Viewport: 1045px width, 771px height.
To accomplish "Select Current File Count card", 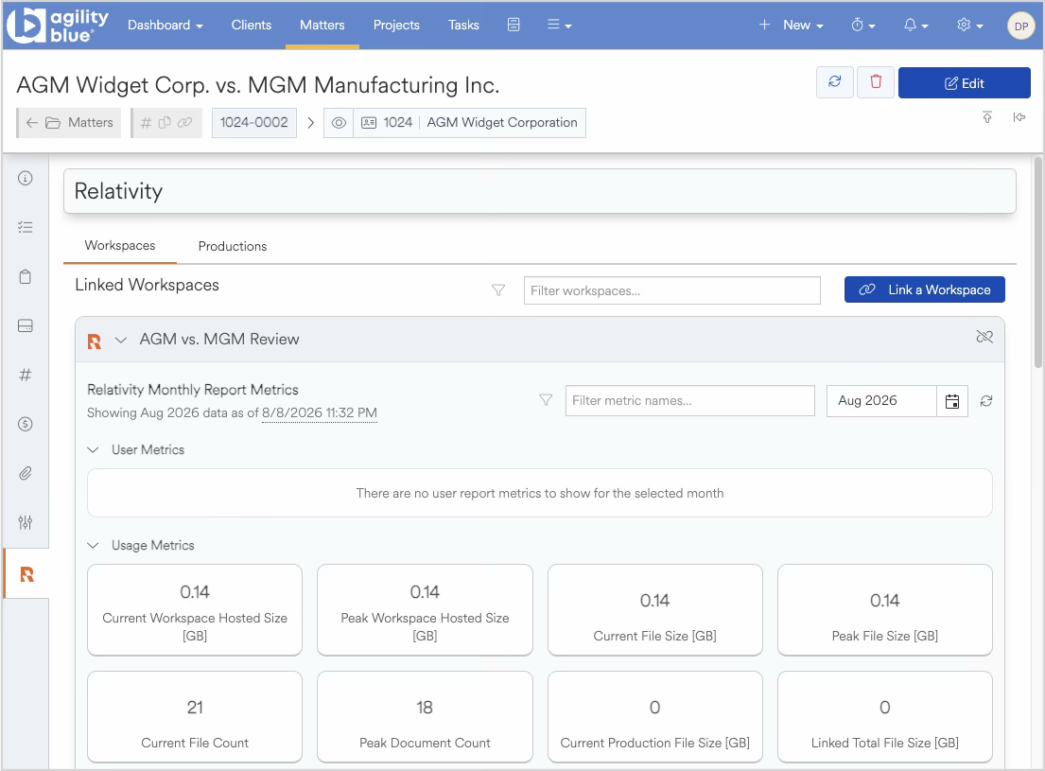I will pyautogui.click(x=195, y=716).
